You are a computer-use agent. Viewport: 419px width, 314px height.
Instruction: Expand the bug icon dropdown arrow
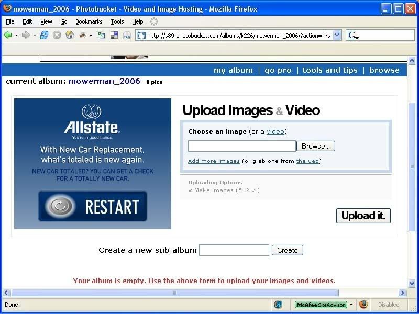[91, 35]
